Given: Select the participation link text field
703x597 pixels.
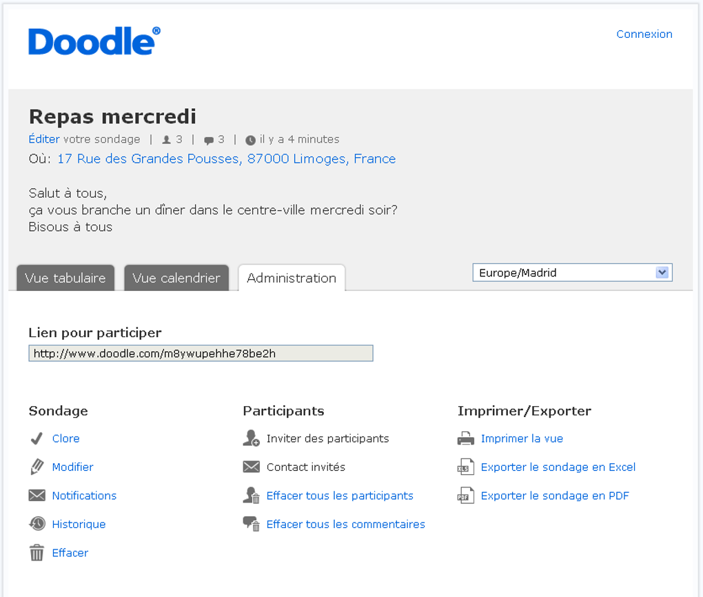Looking at the screenshot, I should click(x=200, y=352).
